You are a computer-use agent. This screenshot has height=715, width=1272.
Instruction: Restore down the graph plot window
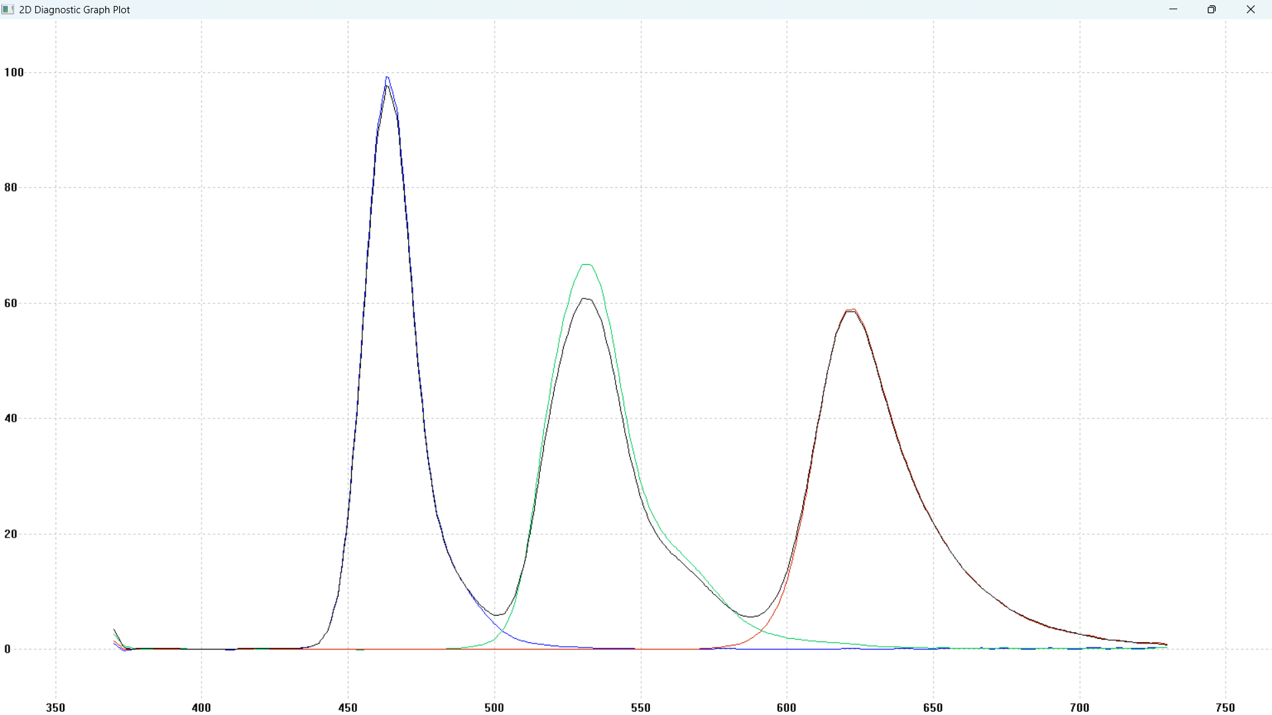pos(1212,9)
